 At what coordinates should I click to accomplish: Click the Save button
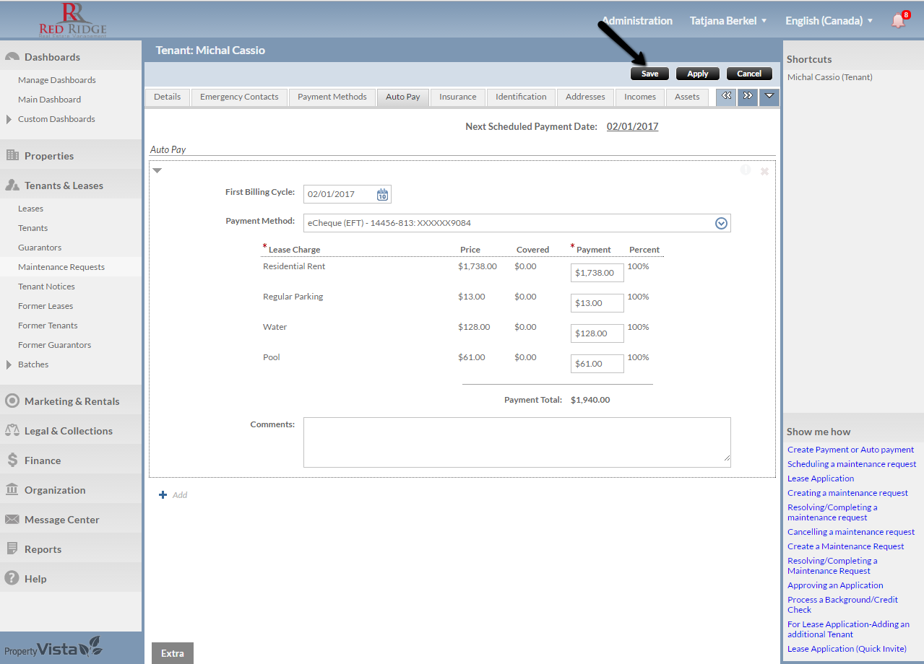[649, 74]
